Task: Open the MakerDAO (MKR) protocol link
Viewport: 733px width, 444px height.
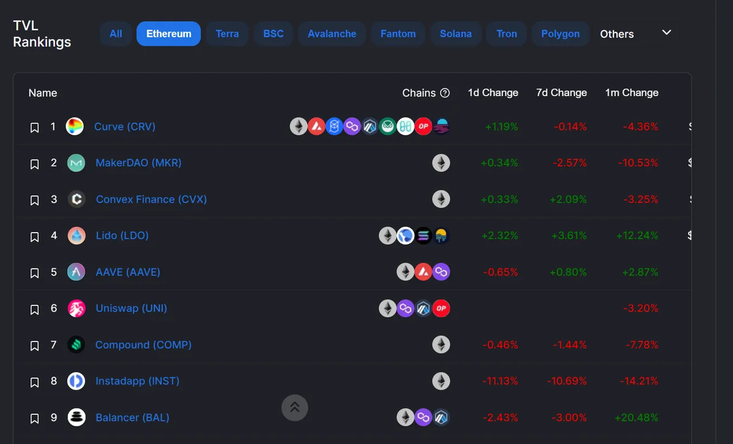Action: coord(139,163)
